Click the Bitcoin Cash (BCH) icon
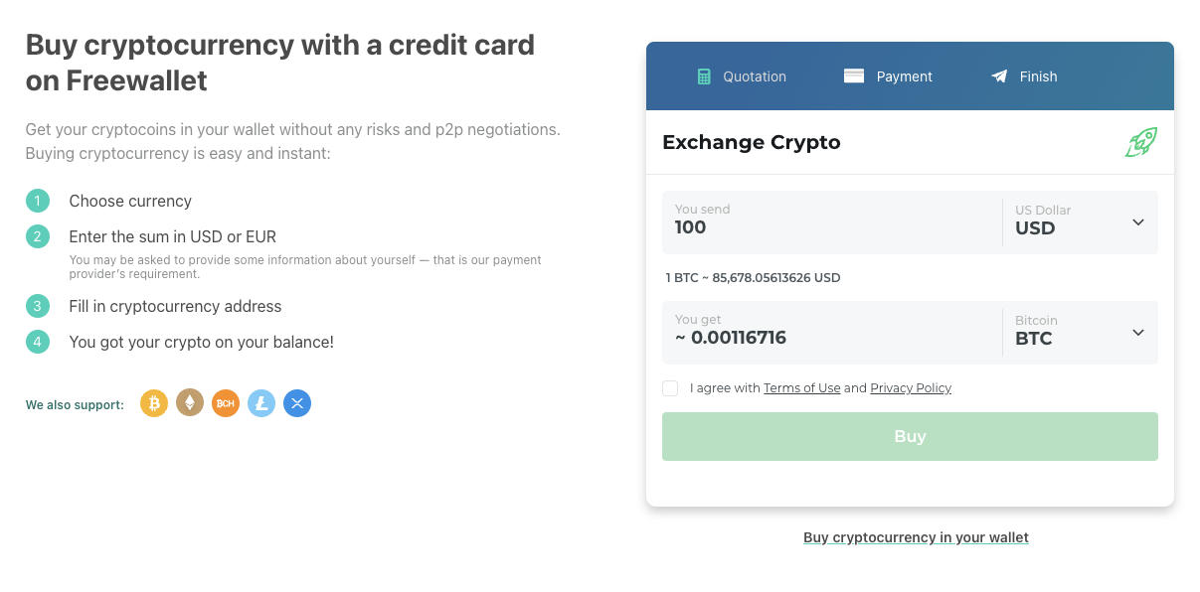1200x592 pixels. [x=225, y=403]
